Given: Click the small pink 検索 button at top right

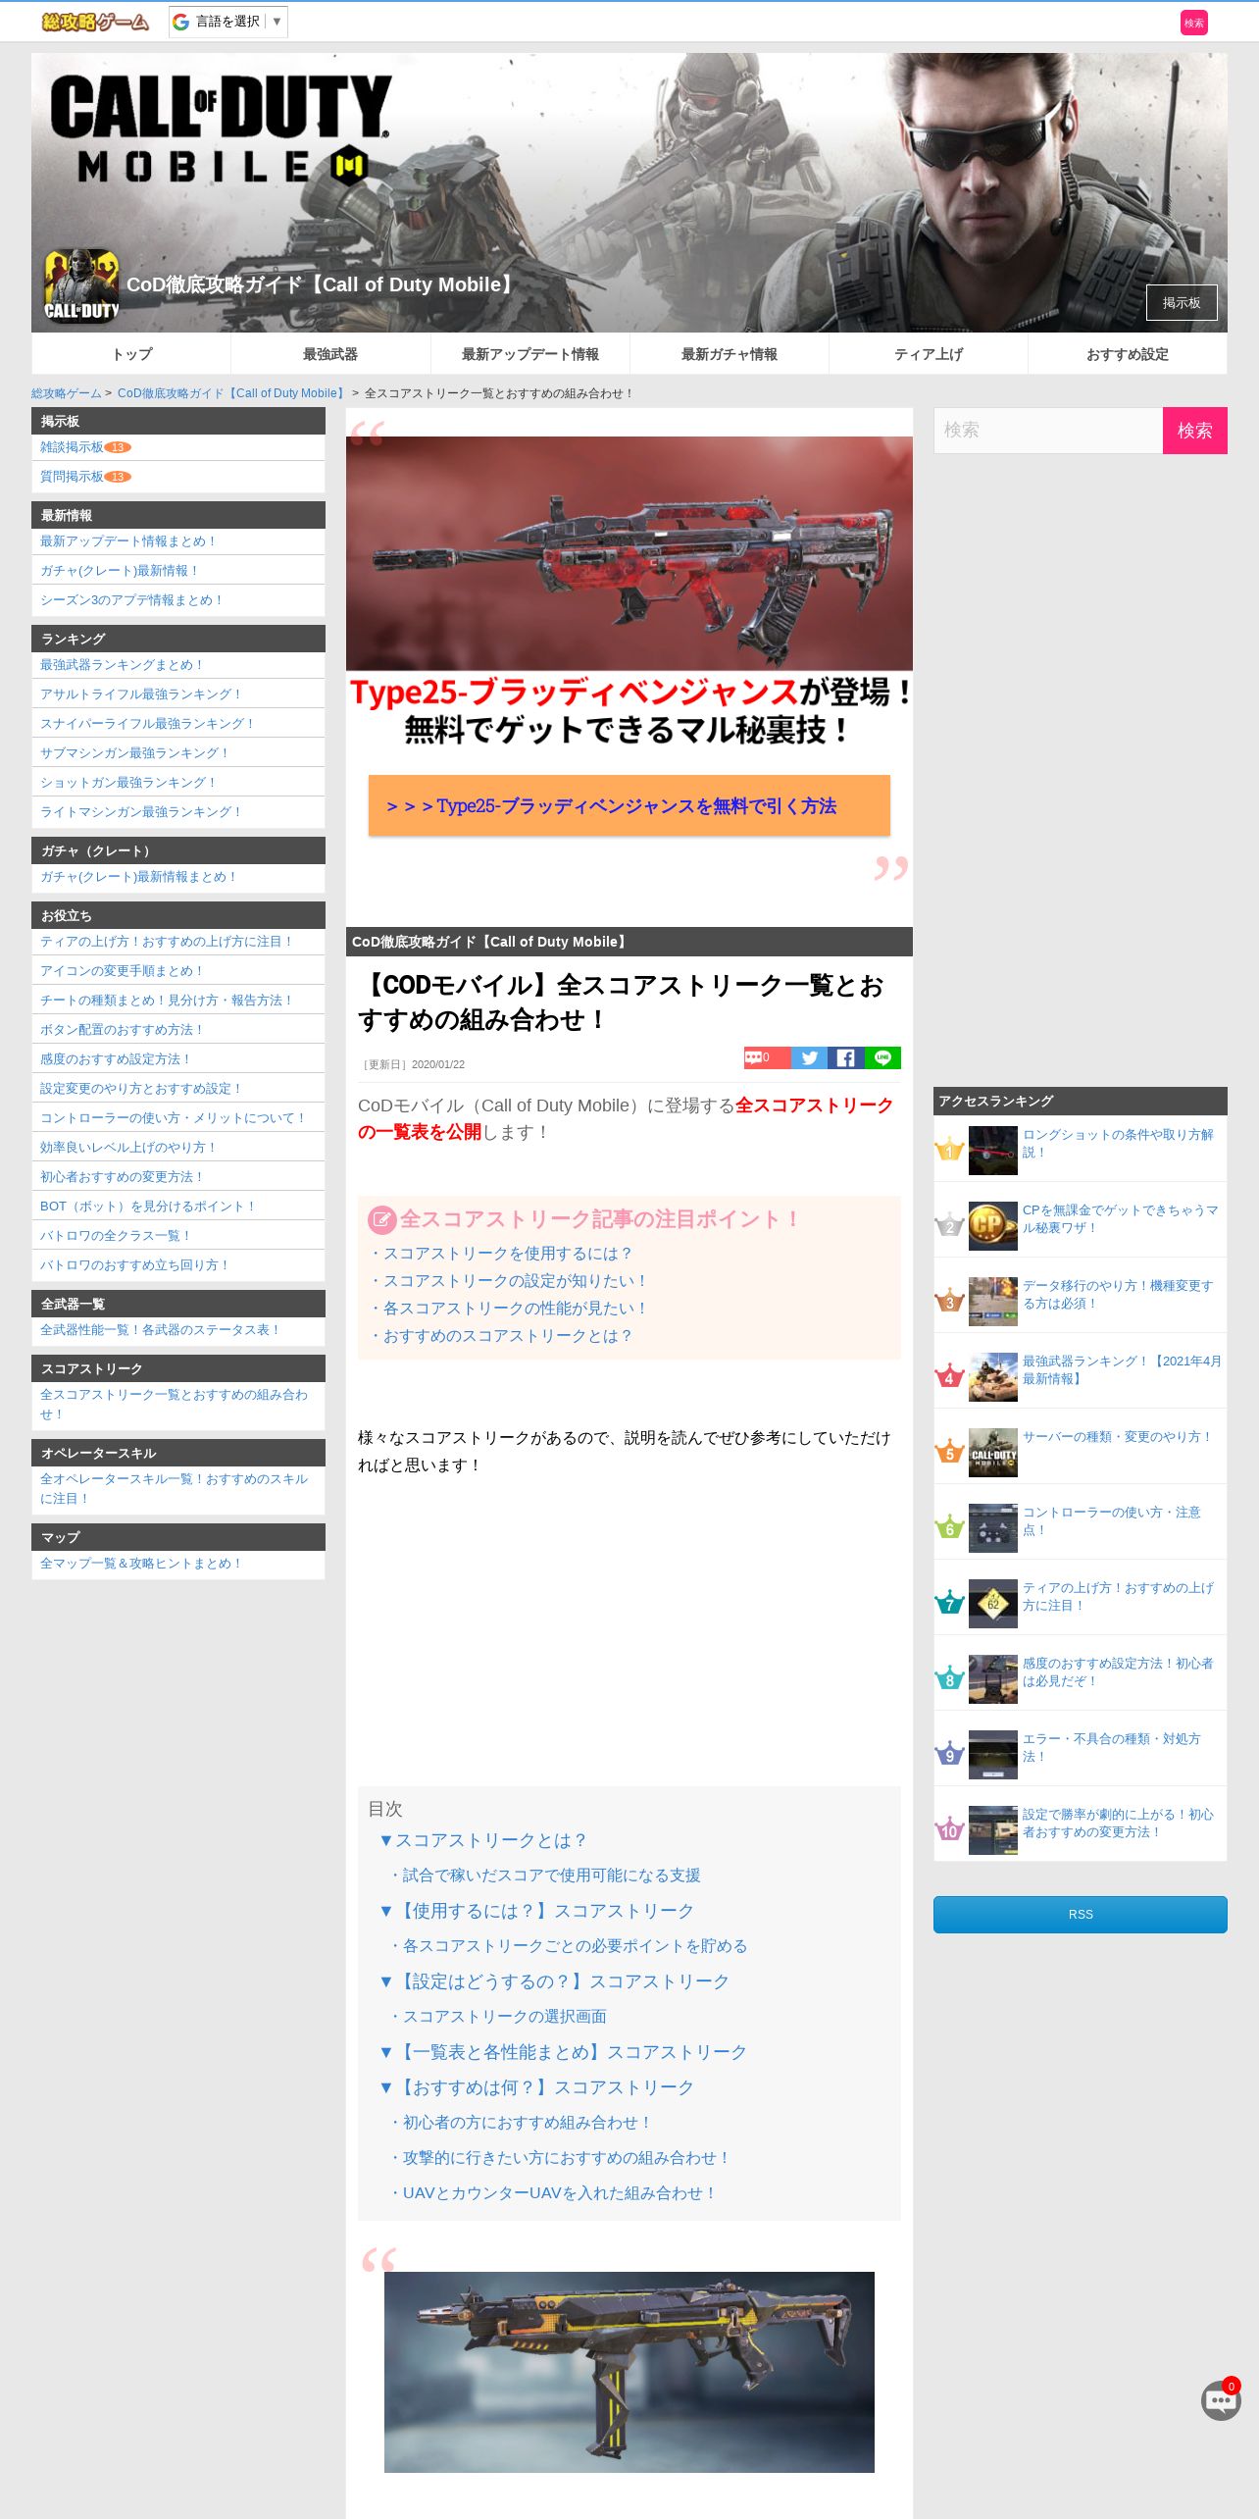Looking at the screenshot, I should (x=1193, y=23).
